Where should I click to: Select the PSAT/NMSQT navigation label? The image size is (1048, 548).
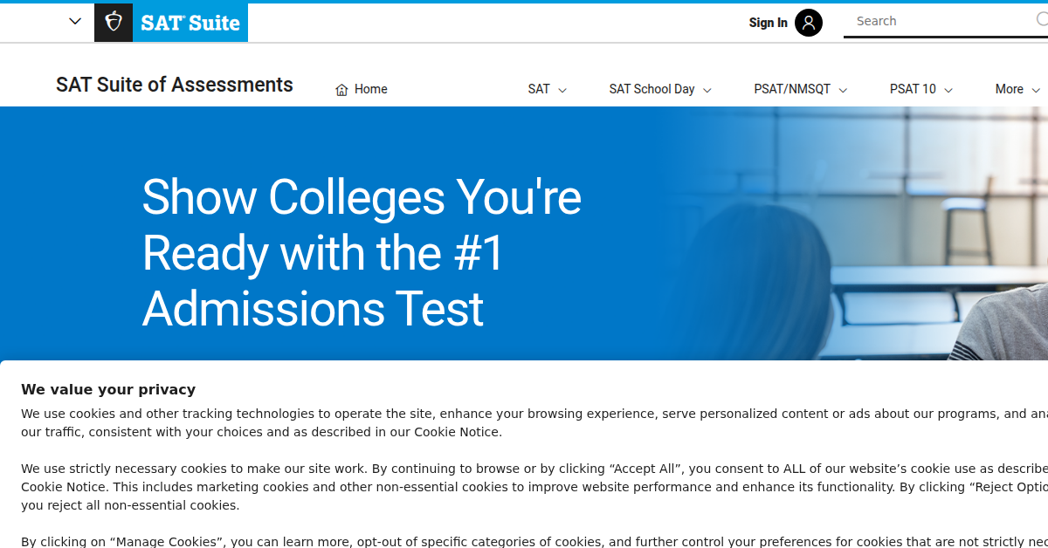click(x=792, y=89)
